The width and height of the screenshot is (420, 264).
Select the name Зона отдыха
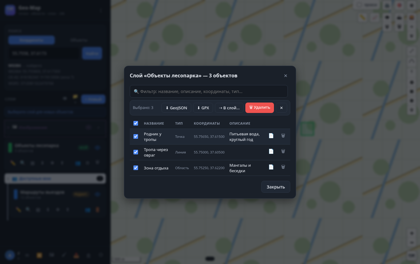click(156, 168)
